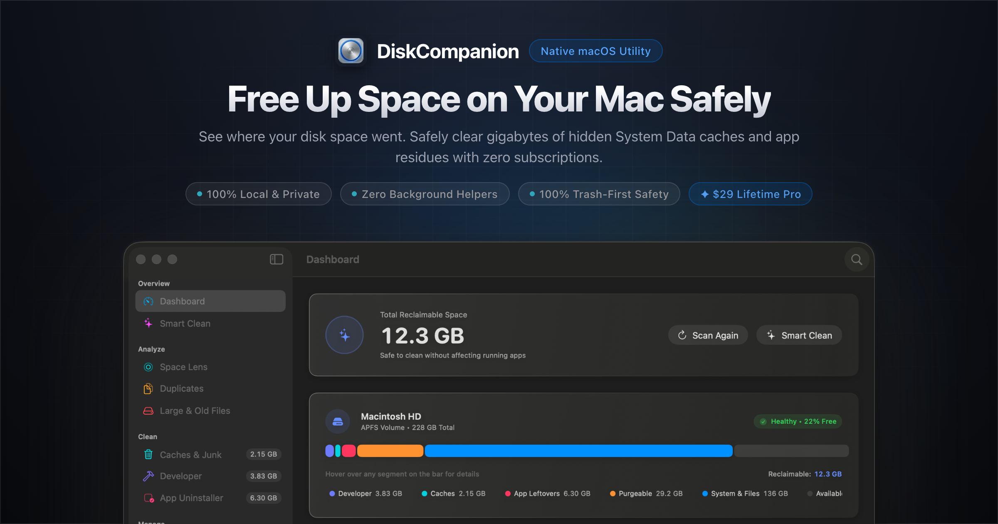Click the System & Files 136 GB legend
The image size is (998, 524).
click(x=745, y=494)
